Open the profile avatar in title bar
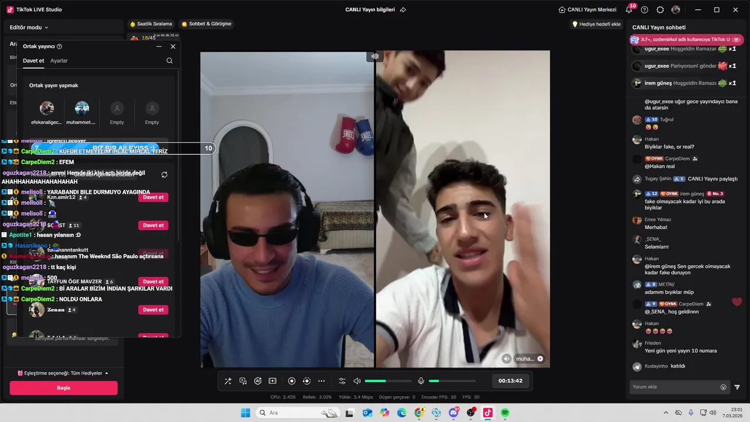 coord(676,10)
